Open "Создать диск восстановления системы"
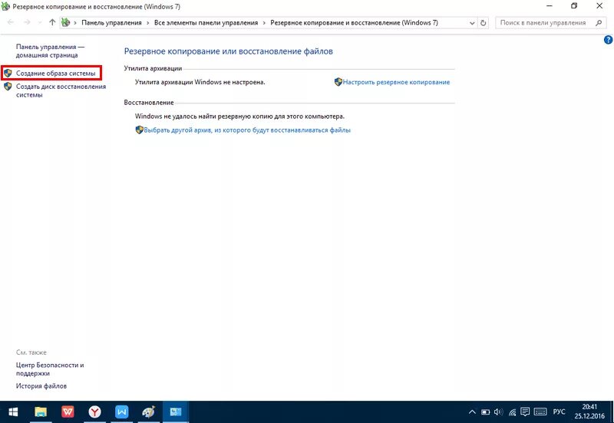Viewport: 614px width, 423px height. pyautogui.click(x=61, y=90)
